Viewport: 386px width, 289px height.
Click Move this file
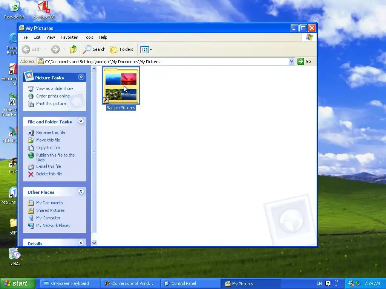(48, 140)
